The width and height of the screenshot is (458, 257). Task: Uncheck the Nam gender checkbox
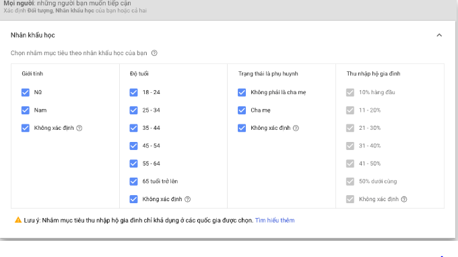26,110
